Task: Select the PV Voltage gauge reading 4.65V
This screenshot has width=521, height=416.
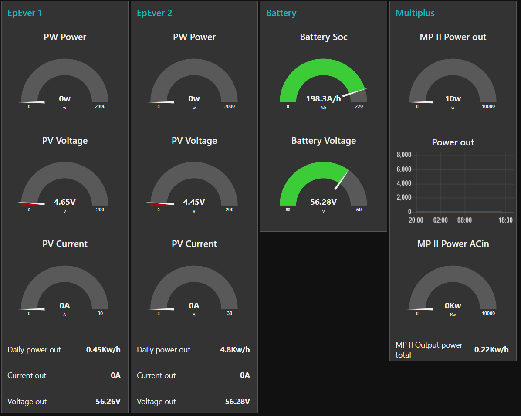Action: click(64, 186)
